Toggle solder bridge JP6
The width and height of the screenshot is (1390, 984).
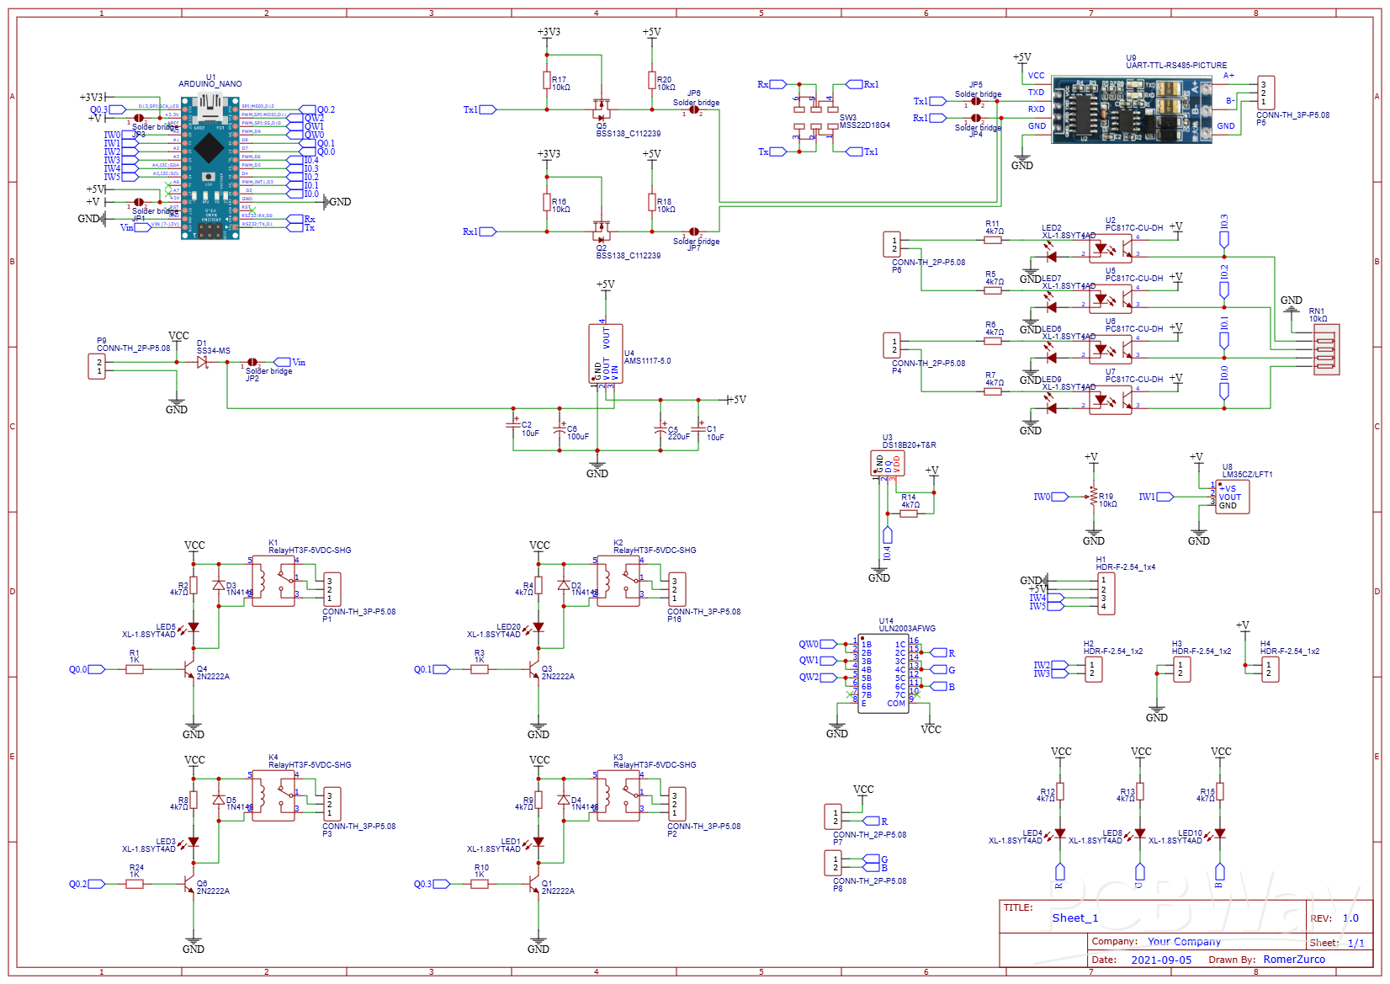[694, 108]
